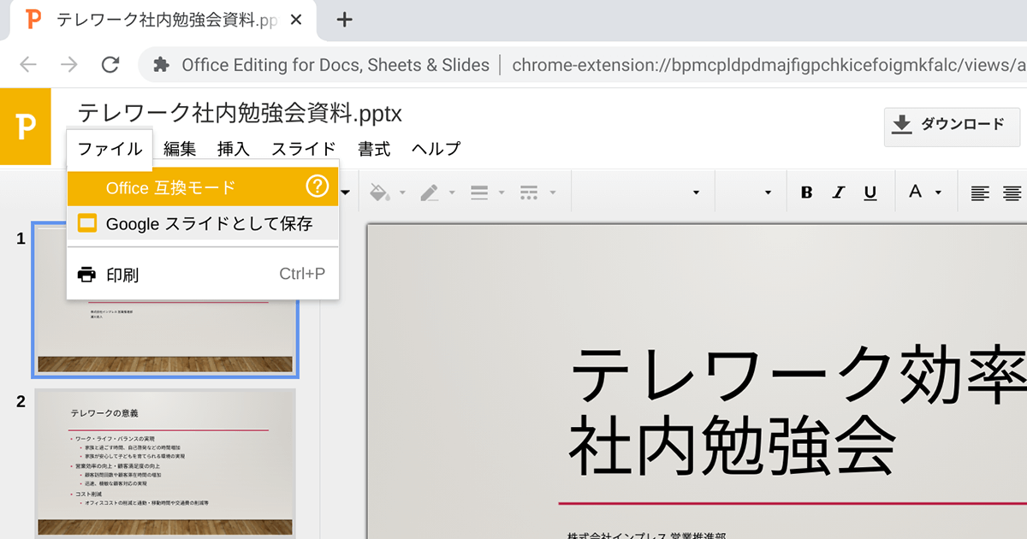
Task: Open the font family dropdown
Action: pos(697,193)
